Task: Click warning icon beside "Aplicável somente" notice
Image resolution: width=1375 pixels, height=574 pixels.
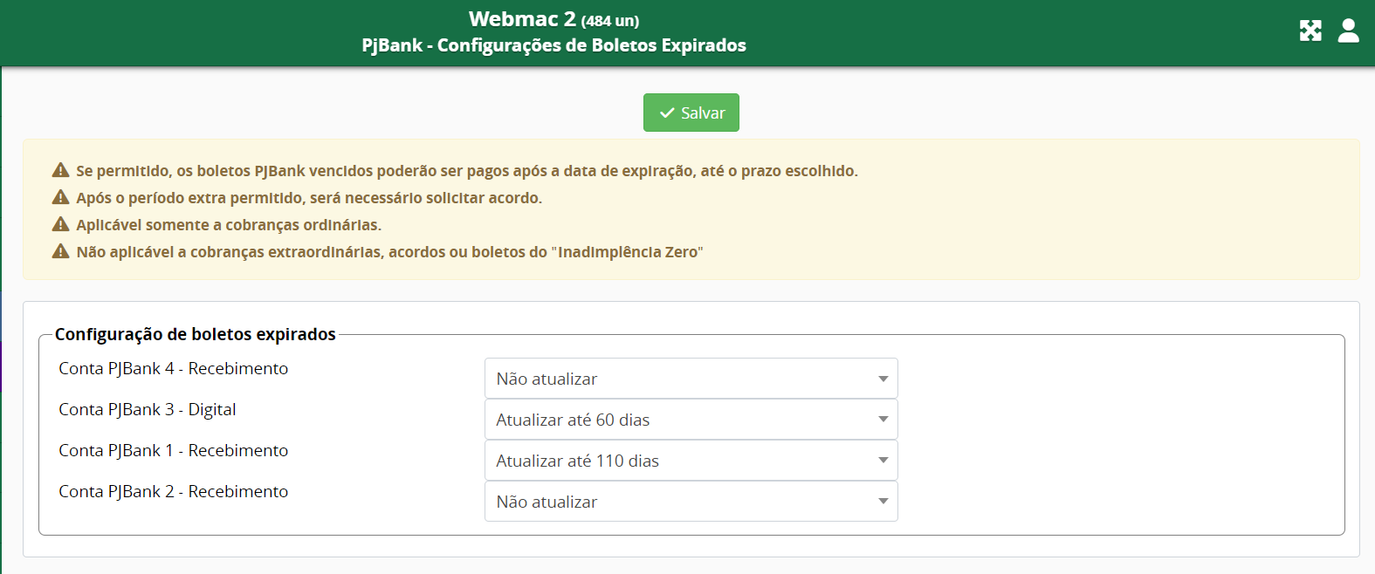Action: pyautogui.click(x=60, y=224)
